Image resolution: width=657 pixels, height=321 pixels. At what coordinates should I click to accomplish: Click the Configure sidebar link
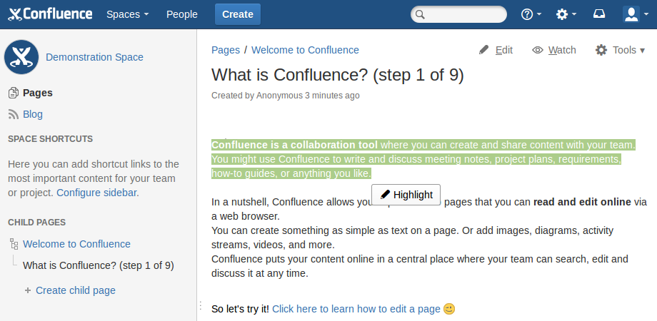click(x=97, y=193)
